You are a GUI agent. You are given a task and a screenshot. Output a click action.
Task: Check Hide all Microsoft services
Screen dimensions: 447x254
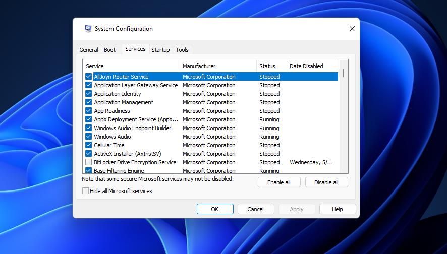click(85, 191)
